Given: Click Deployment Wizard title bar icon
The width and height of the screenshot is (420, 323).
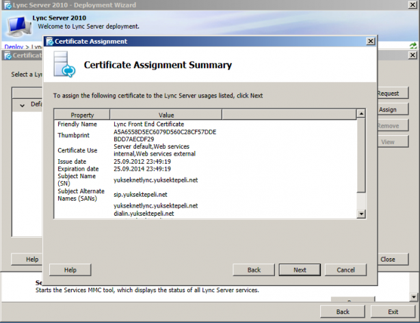Looking at the screenshot, I should [8, 5].
